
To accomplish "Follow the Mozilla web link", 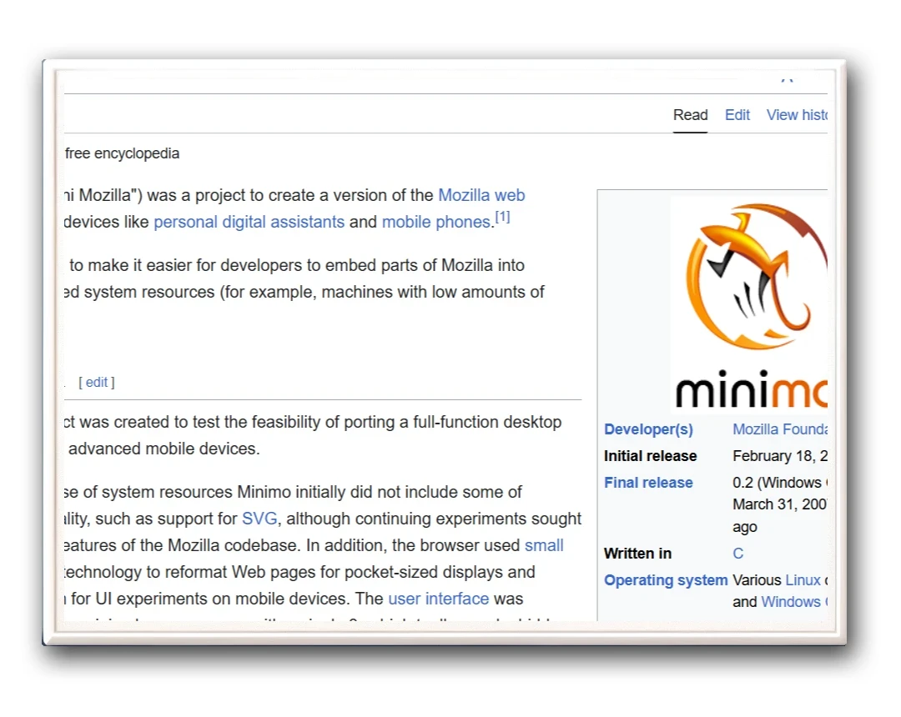I will point(481,195).
